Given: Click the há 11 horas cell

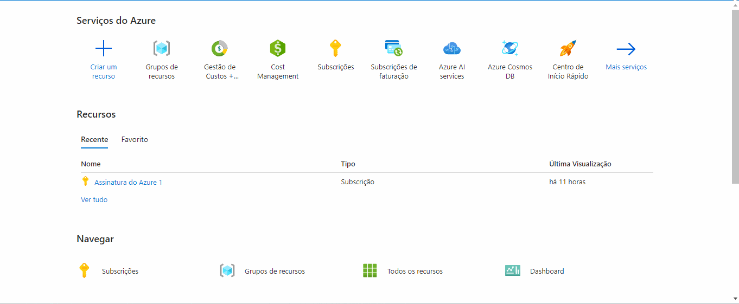Looking at the screenshot, I should (x=567, y=182).
